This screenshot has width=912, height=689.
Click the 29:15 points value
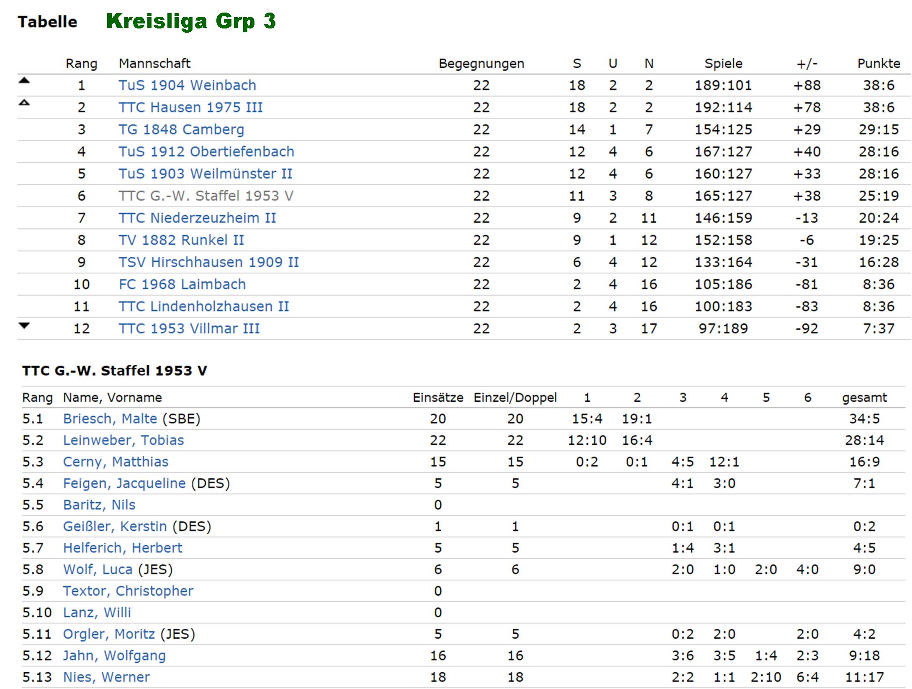[x=879, y=130]
